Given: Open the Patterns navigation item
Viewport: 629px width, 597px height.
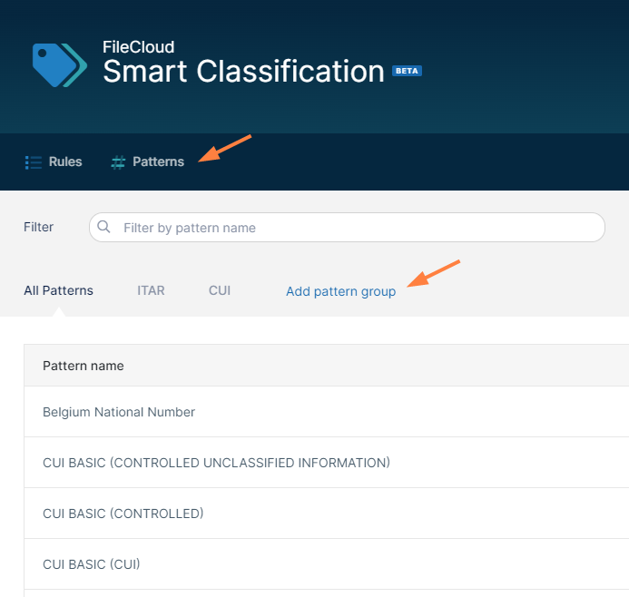Looking at the screenshot, I should click(x=158, y=162).
